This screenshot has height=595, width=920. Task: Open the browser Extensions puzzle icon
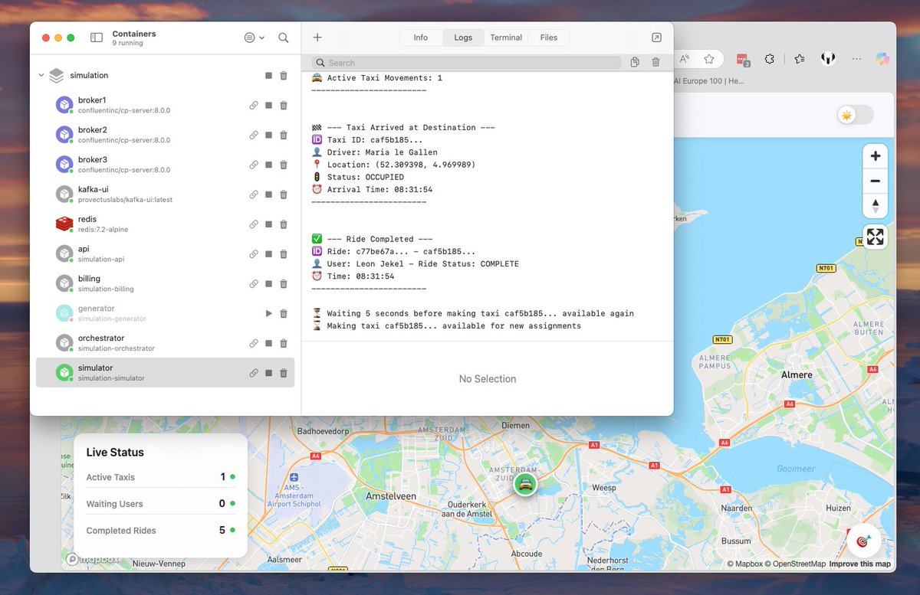770,59
